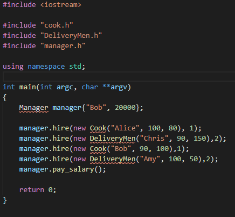The width and height of the screenshot is (235, 217).
Task: Click the 'pay_salary' method call
Action: (73, 169)
